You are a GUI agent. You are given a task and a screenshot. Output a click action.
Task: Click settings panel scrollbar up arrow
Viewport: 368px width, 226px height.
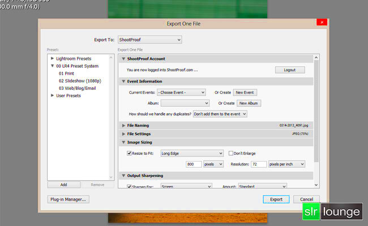316,58
